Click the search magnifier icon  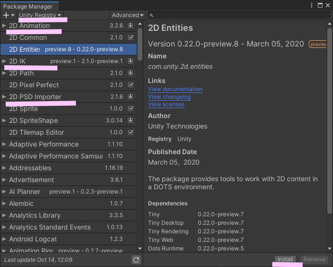click(151, 15)
